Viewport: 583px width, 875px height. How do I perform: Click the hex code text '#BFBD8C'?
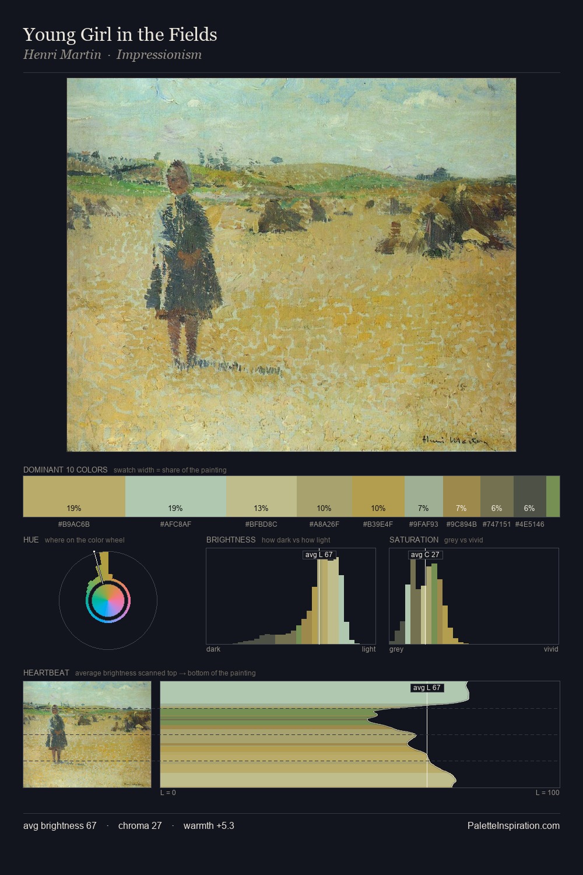tap(261, 524)
